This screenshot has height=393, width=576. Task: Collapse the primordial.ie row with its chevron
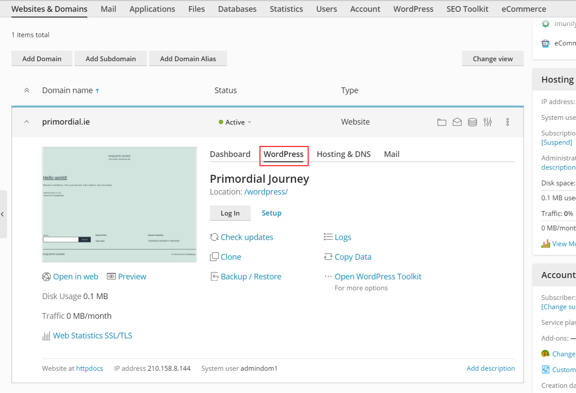click(x=26, y=122)
